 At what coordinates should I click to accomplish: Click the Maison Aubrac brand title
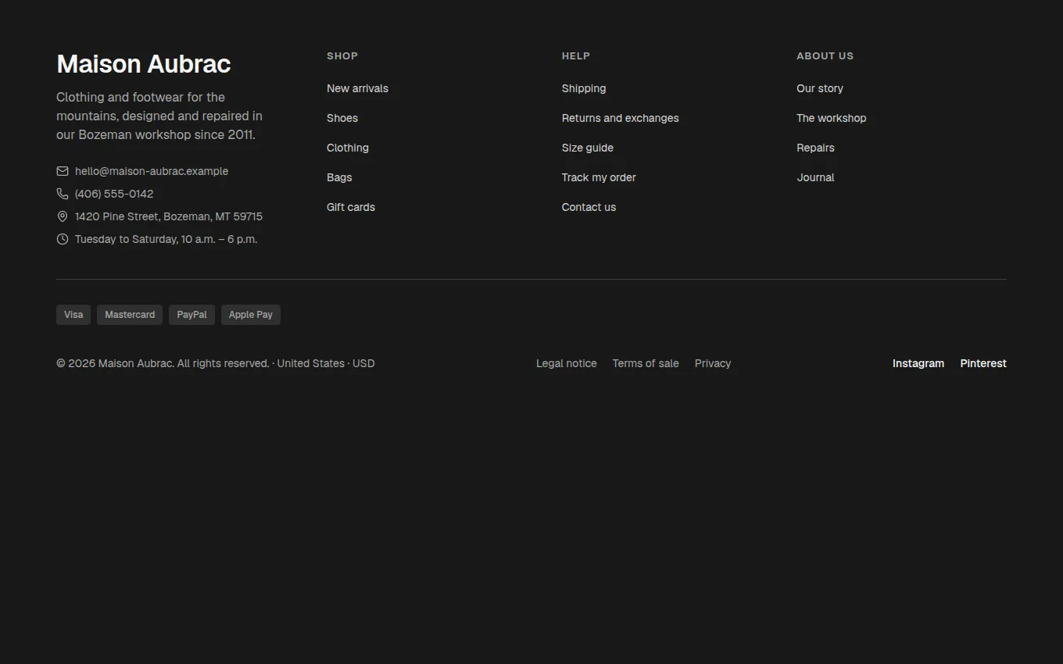pyautogui.click(x=144, y=64)
